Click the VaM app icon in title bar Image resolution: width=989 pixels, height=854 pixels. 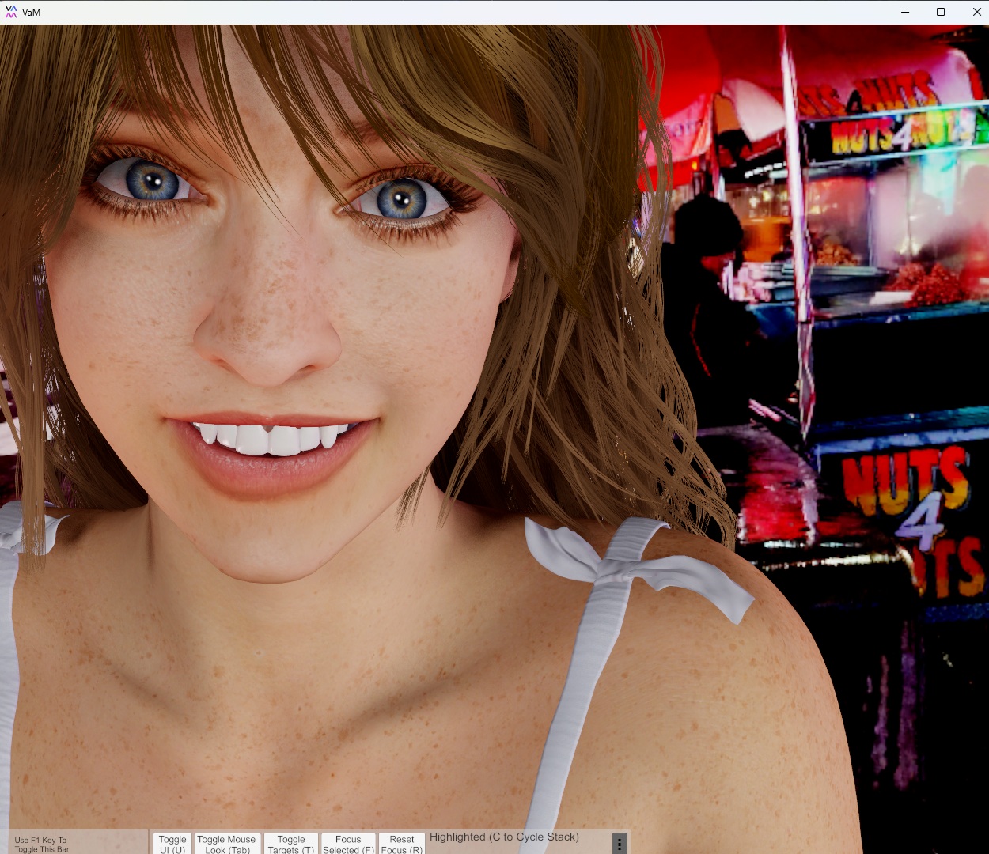(x=11, y=12)
